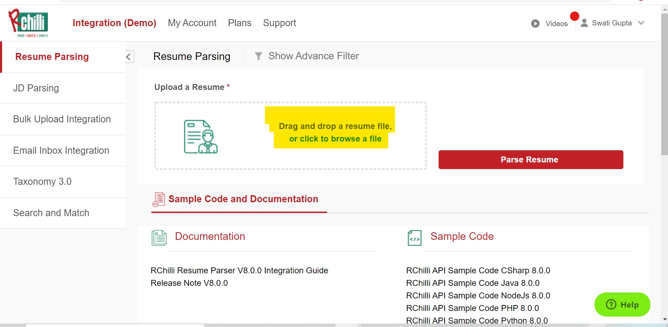Open the Integration (Demo) menu
This screenshot has width=668, height=327.
[114, 23]
